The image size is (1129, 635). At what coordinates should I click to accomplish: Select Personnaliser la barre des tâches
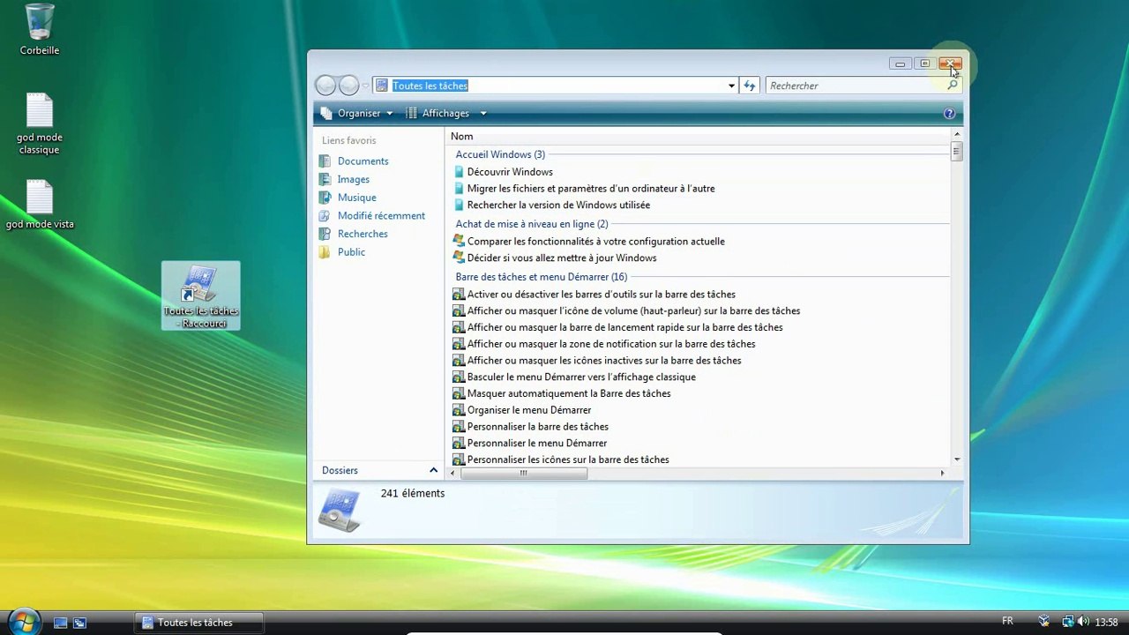tap(538, 427)
